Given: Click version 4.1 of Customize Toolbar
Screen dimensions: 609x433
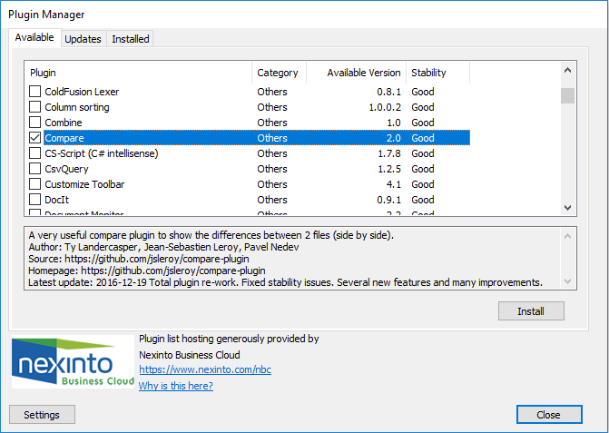Looking at the screenshot, I should (393, 184).
